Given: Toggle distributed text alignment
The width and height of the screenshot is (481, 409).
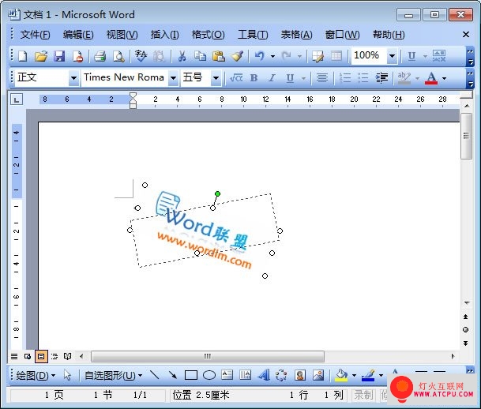Looking at the screenshot, I should [x=321, y=78].
